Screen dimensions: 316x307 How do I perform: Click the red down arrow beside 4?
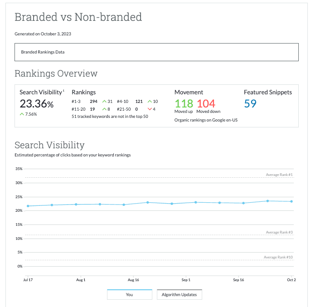point(150,109)
